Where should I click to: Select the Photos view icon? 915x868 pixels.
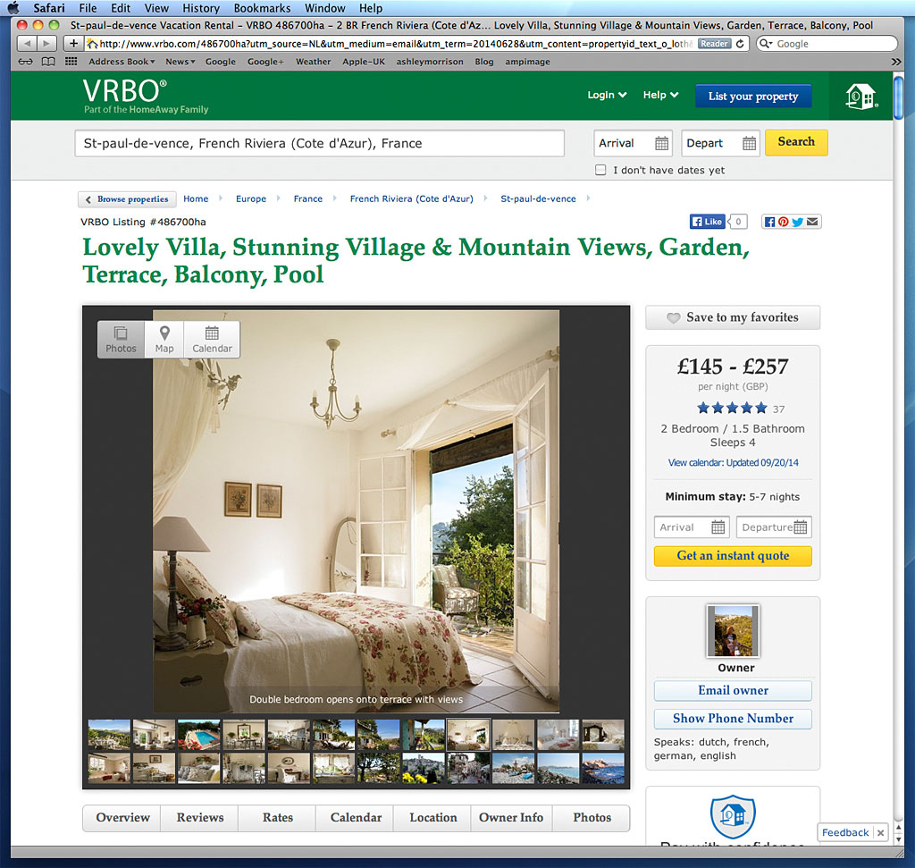pos(121,340)
